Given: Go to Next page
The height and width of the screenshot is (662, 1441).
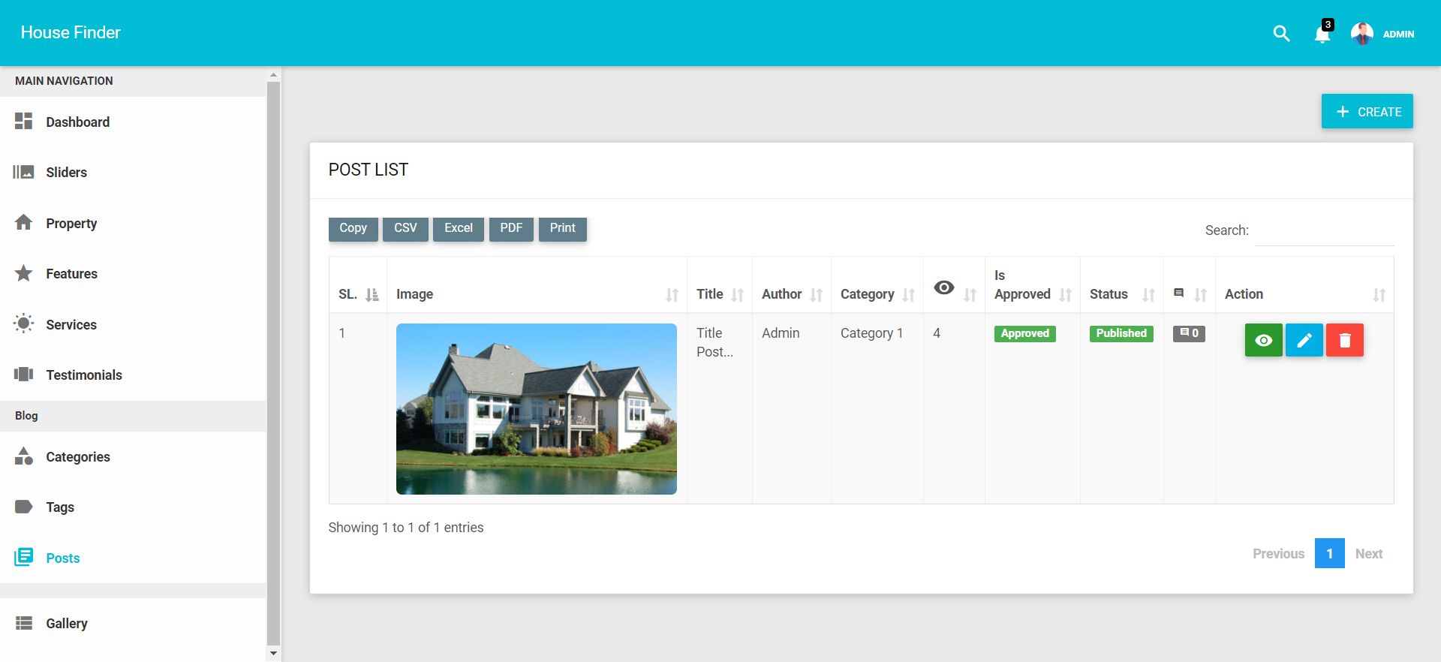Looking at the screenshot, I should pyautogui.click(x=1368, y=553).
